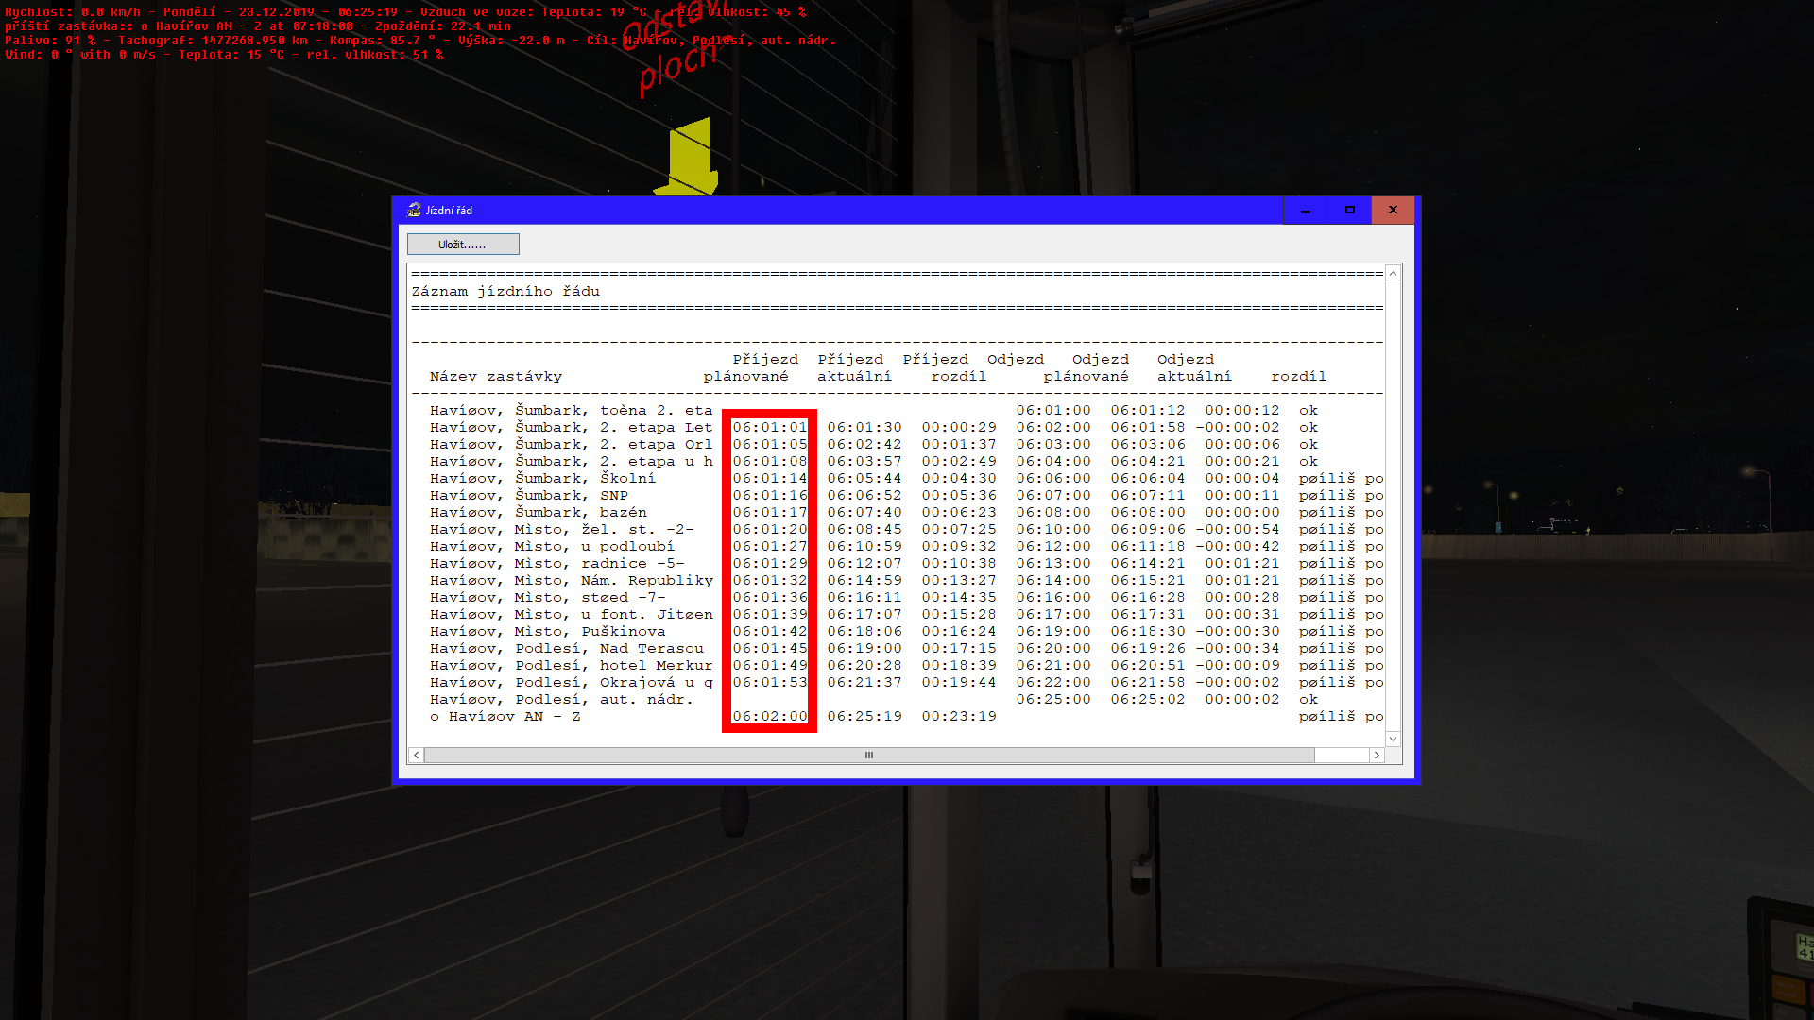Click the Záznam jízdního řádu heading line
The height and width of the screenshot is (1020, 1814).
[x=505, y=291]
